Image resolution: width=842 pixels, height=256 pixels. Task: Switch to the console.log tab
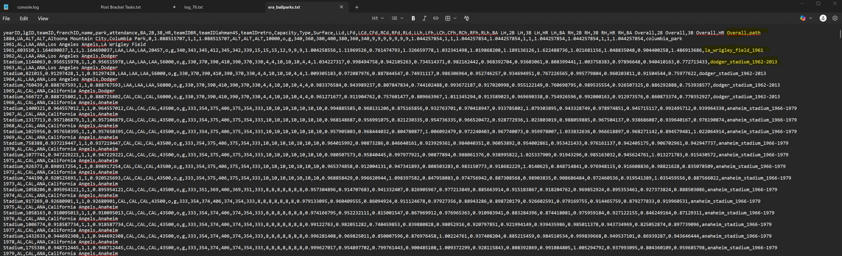click(28, 7)
